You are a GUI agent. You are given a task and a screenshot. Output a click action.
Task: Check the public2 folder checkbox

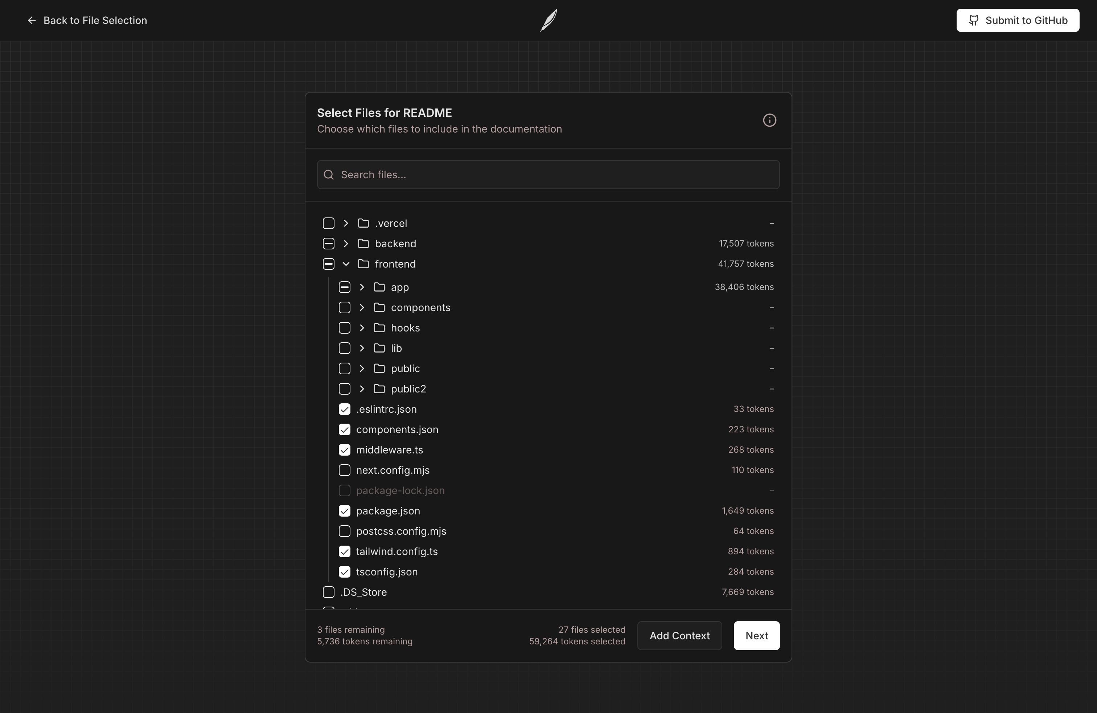344,389
